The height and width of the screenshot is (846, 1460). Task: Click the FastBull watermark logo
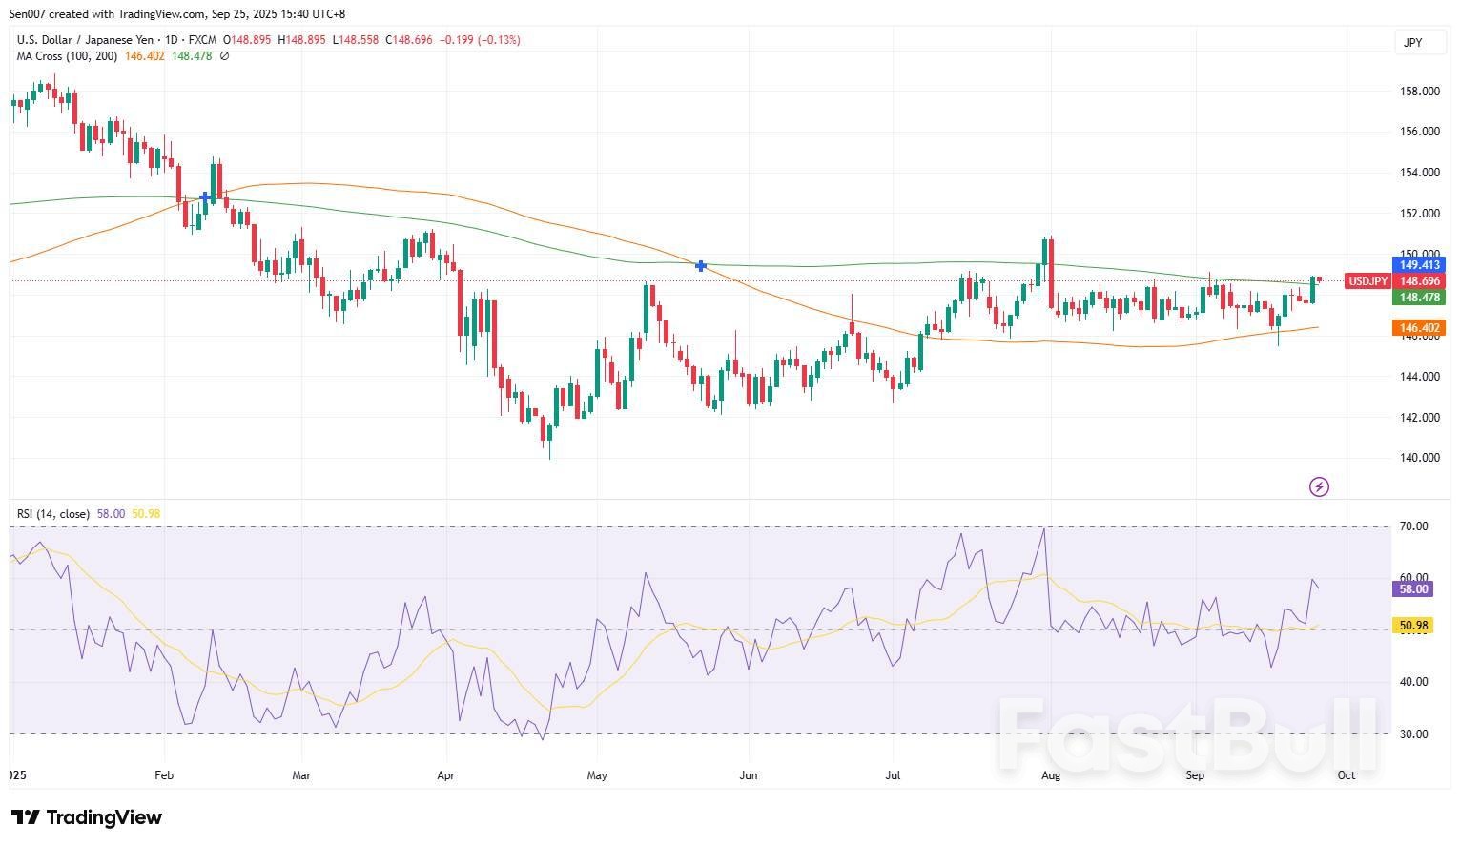[x=1187, y=734]
